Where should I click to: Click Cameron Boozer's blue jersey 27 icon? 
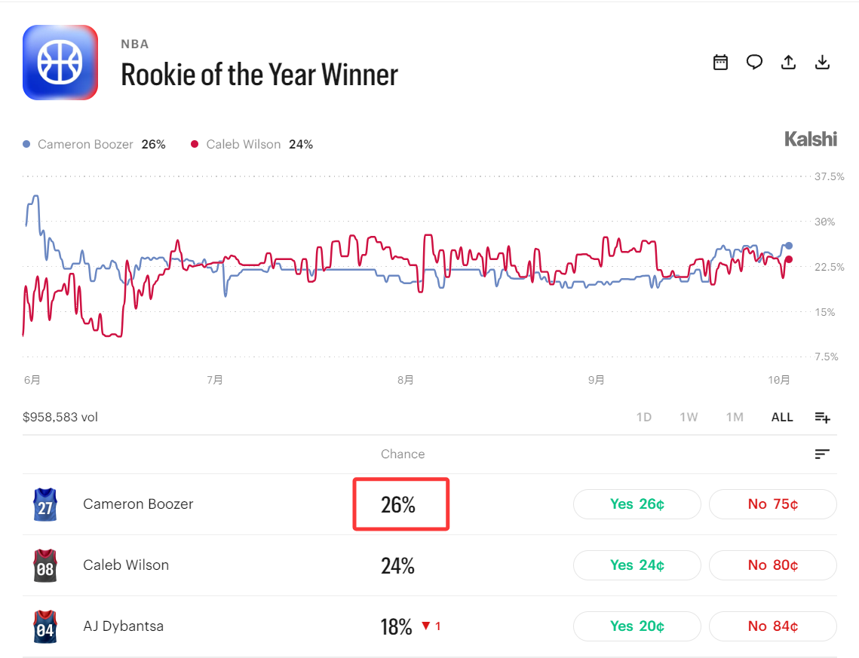45,504
